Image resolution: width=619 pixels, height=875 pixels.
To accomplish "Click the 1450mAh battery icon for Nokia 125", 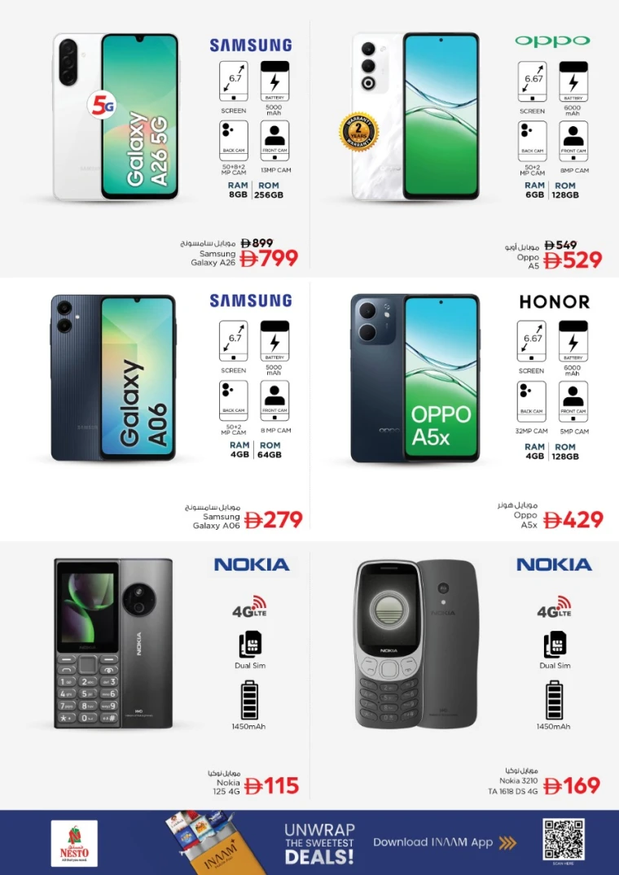I will tap(249, 700).
